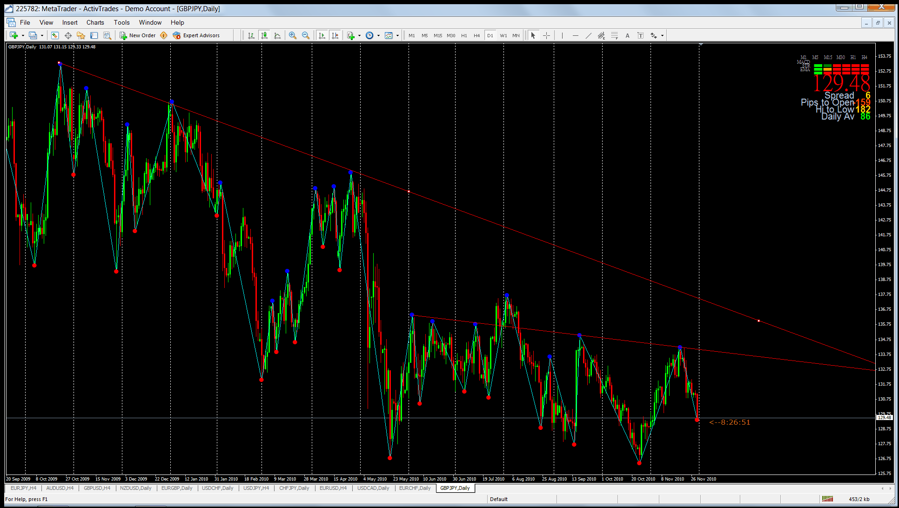Pick the text label tool
The image size is (899, 508).
(x=640, y=35)
